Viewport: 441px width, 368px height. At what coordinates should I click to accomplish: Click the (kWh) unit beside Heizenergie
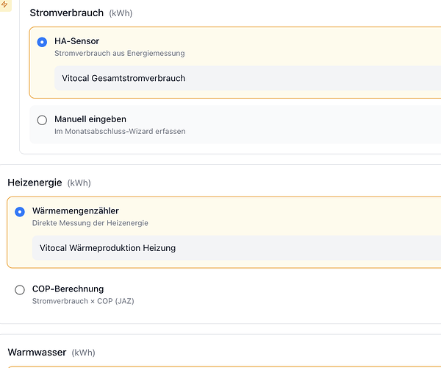(79, 183)
